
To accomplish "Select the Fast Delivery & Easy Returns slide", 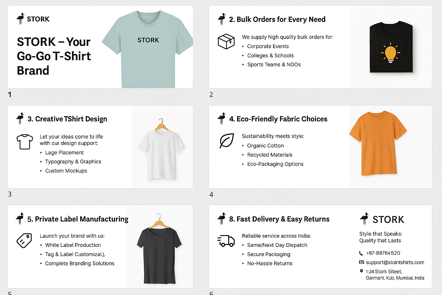I will [x=320, y=247].
